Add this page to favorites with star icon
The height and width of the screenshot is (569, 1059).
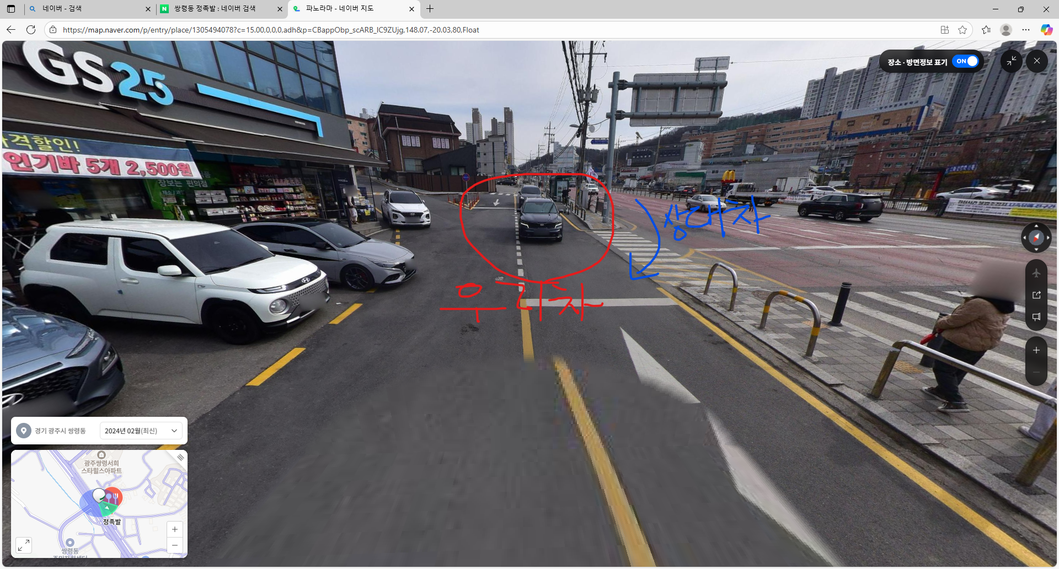(x=962, y=30)
